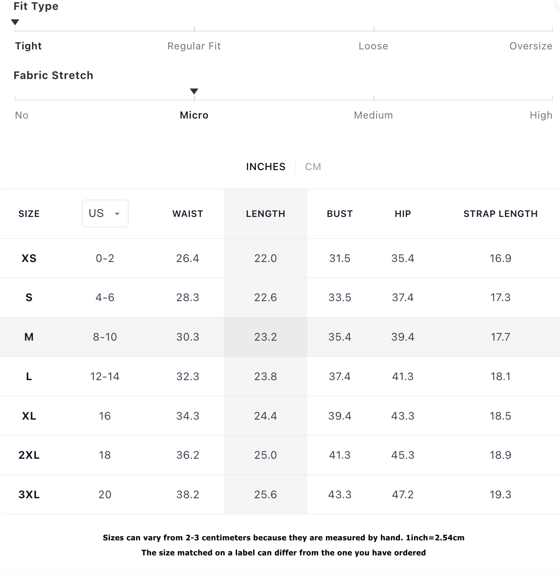
Task: Switch measurement units to CM
Action: (x=313, y=167)
